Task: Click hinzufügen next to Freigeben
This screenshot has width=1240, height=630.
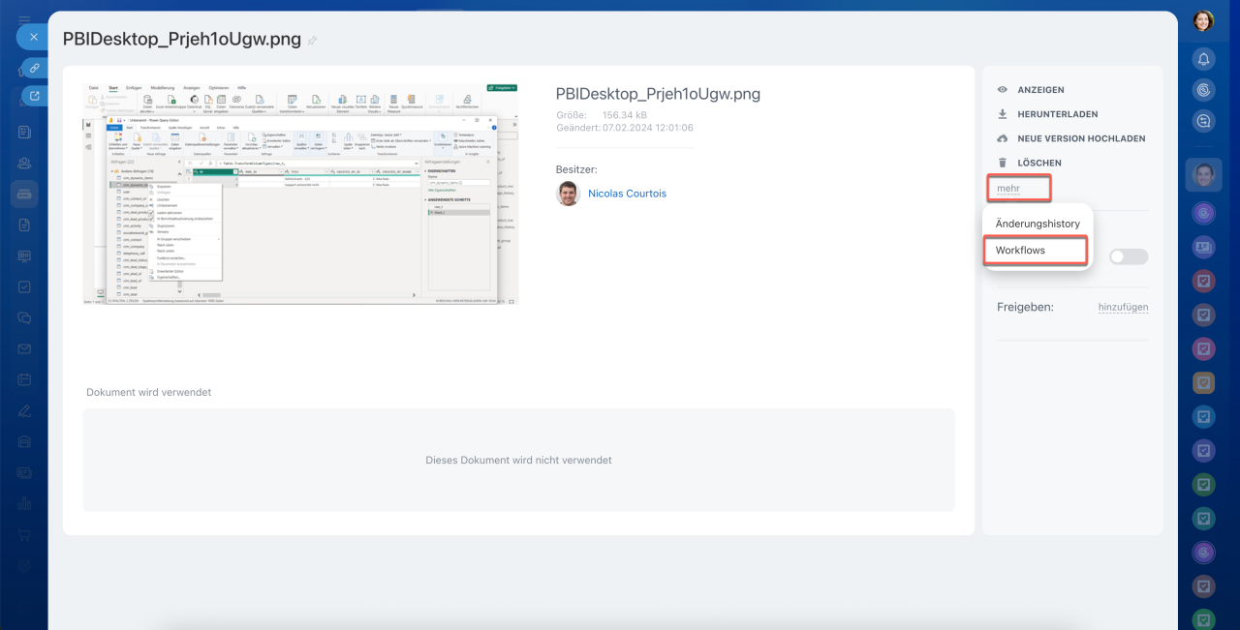Action: click(1123, 308)
